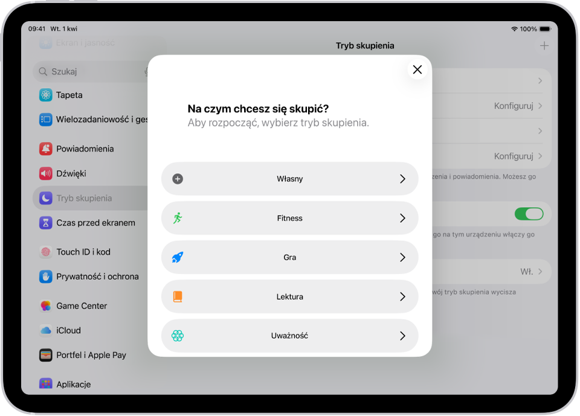Click the running figure Fitness icon
The image size is (580, 416).
(x=178, y=218)
